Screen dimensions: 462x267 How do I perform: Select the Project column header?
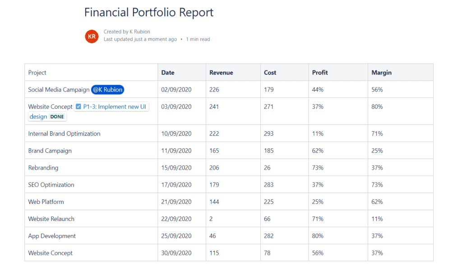pyautogui.click(x=37, y=73)
